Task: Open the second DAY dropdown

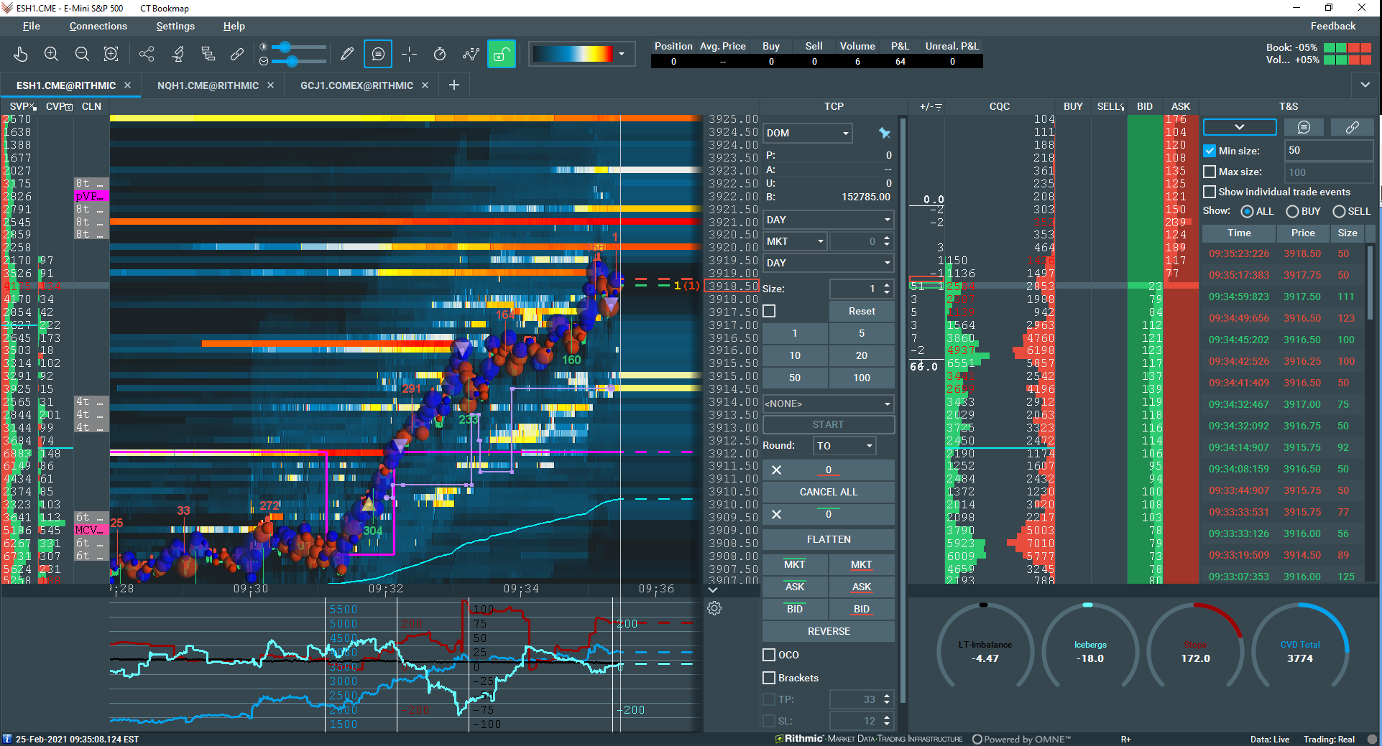Action: pyautogui.click(x=828, y=263)
